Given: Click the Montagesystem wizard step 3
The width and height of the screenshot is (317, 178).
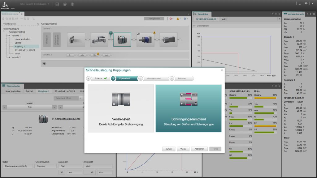Looking at the screenshot, I should point(154,78).
